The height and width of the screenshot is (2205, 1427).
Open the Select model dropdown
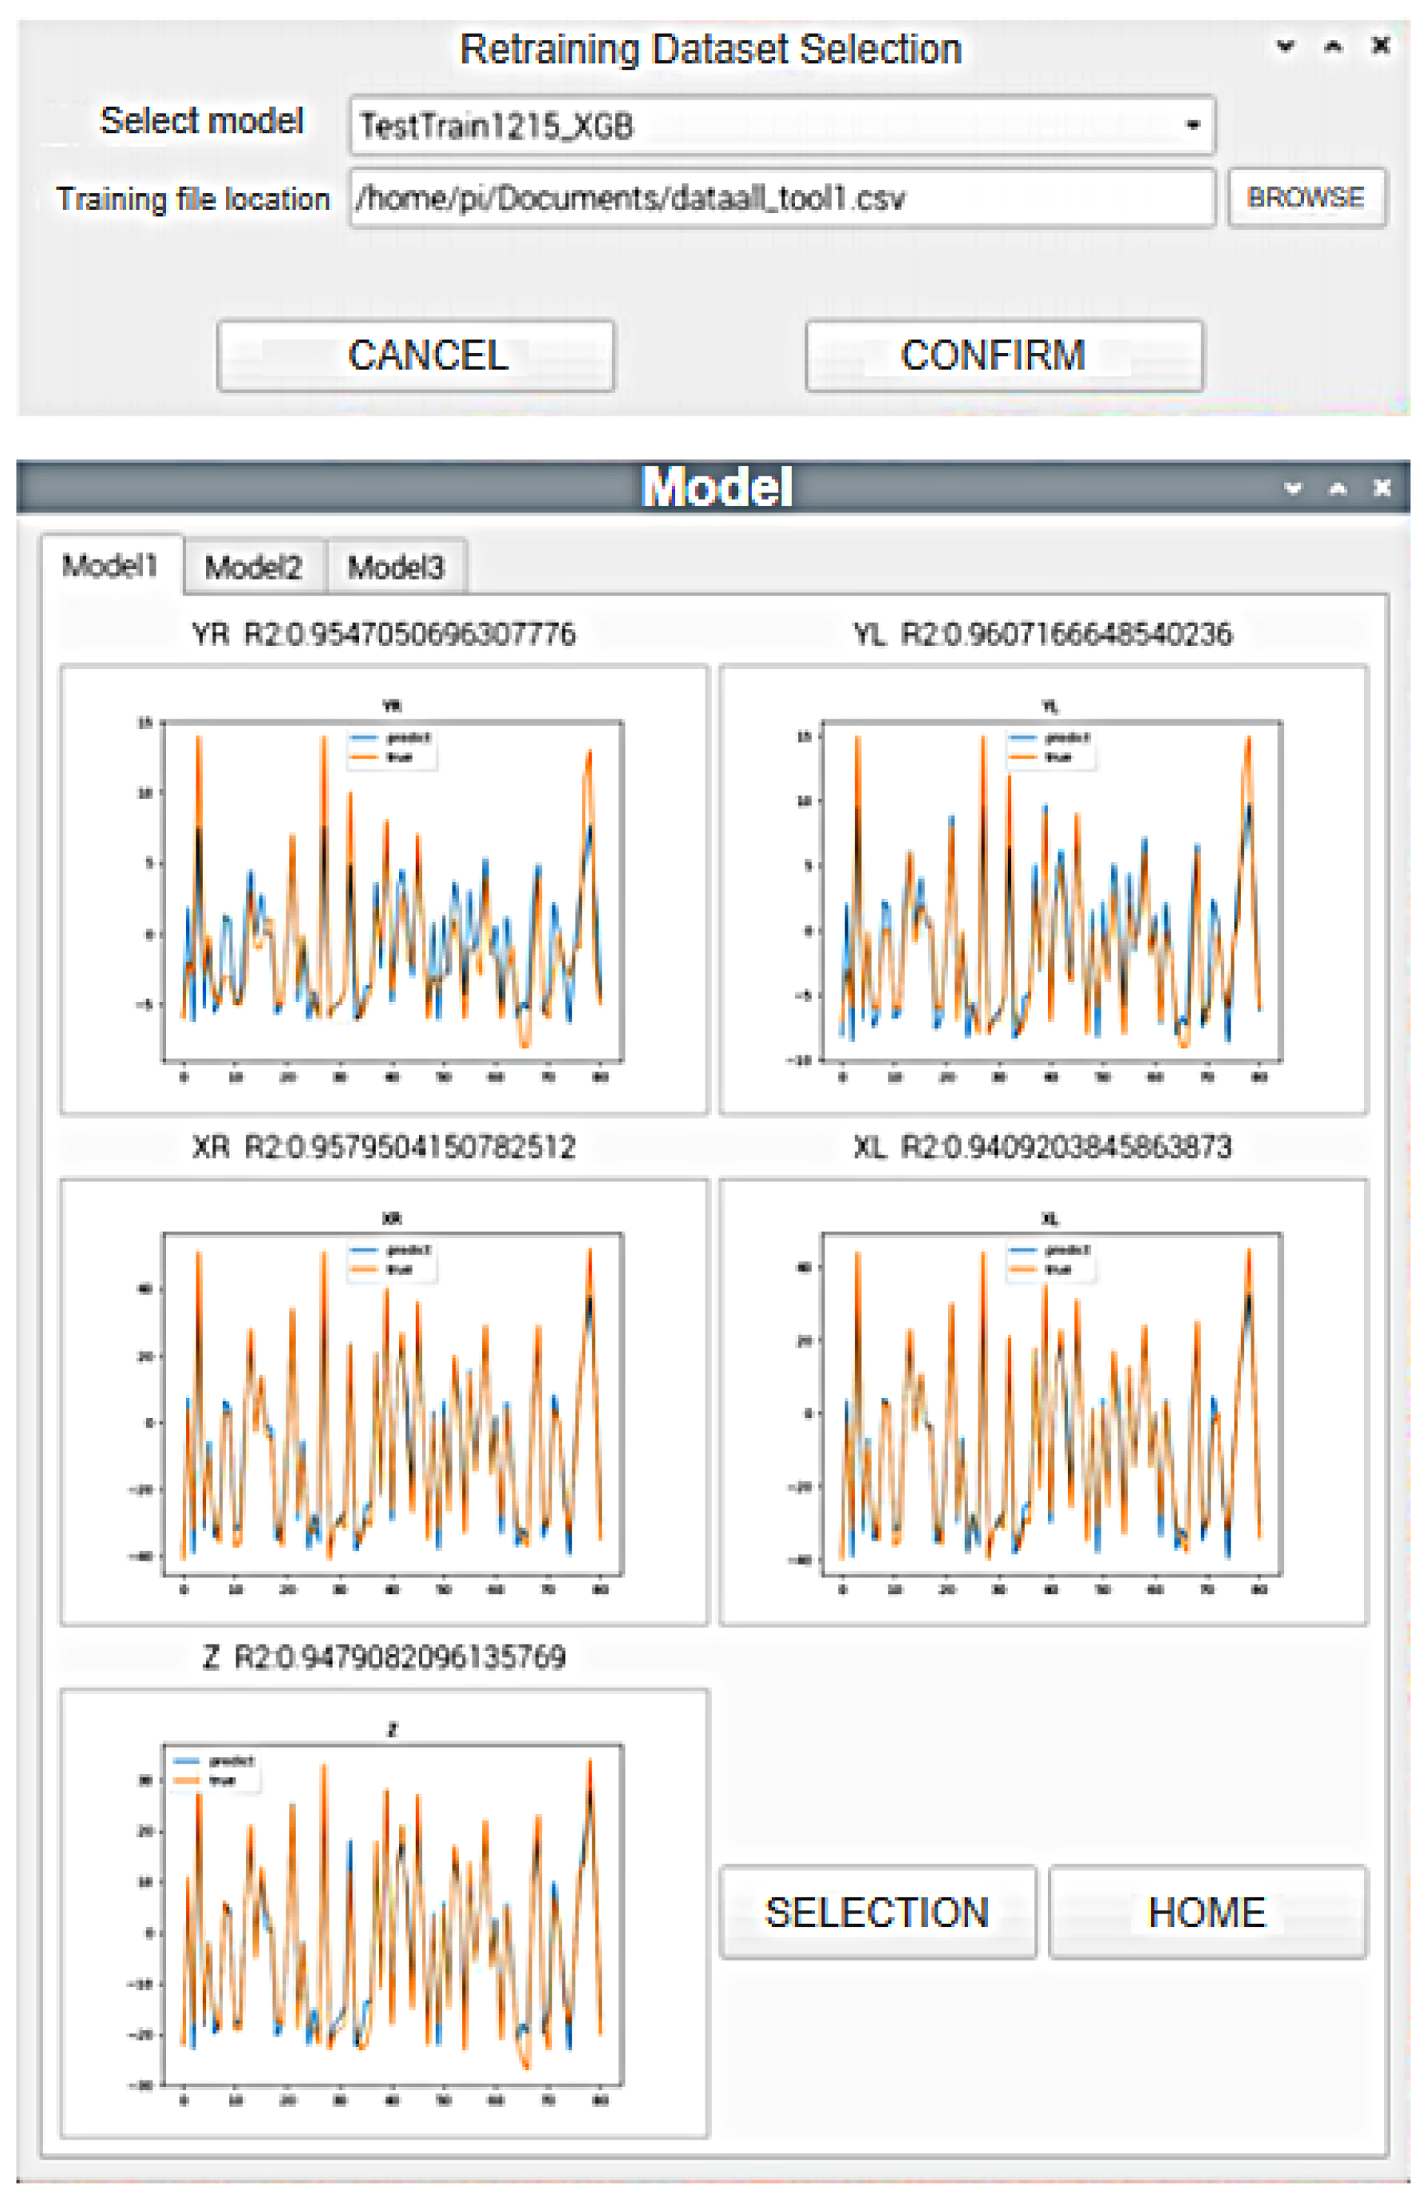[x=781, y=125]
